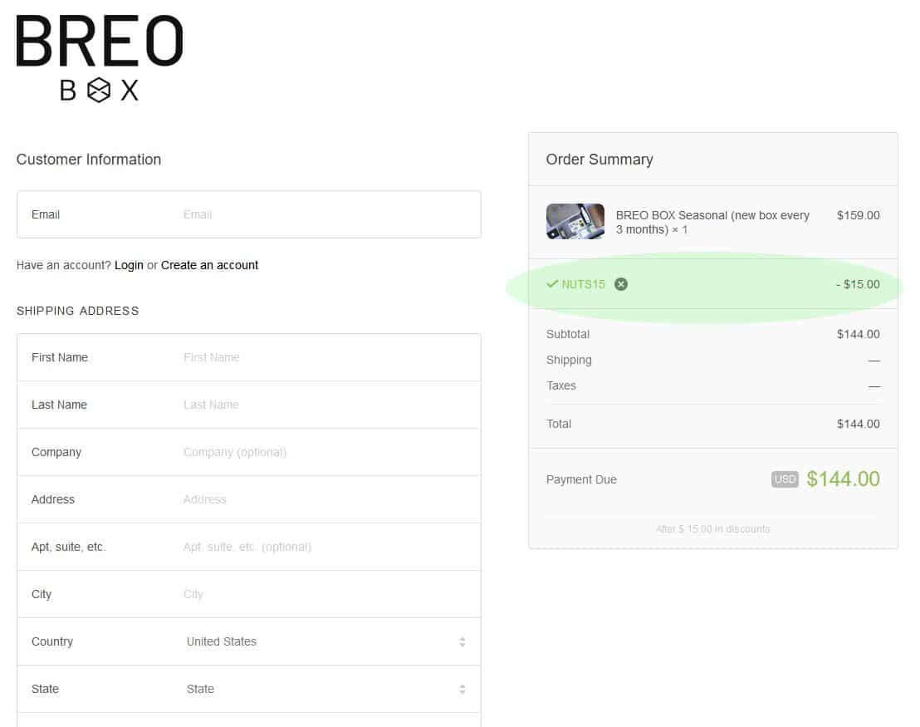
Task: Open the BREO BOX product thumbnail
Action: (x=575, y=221)
